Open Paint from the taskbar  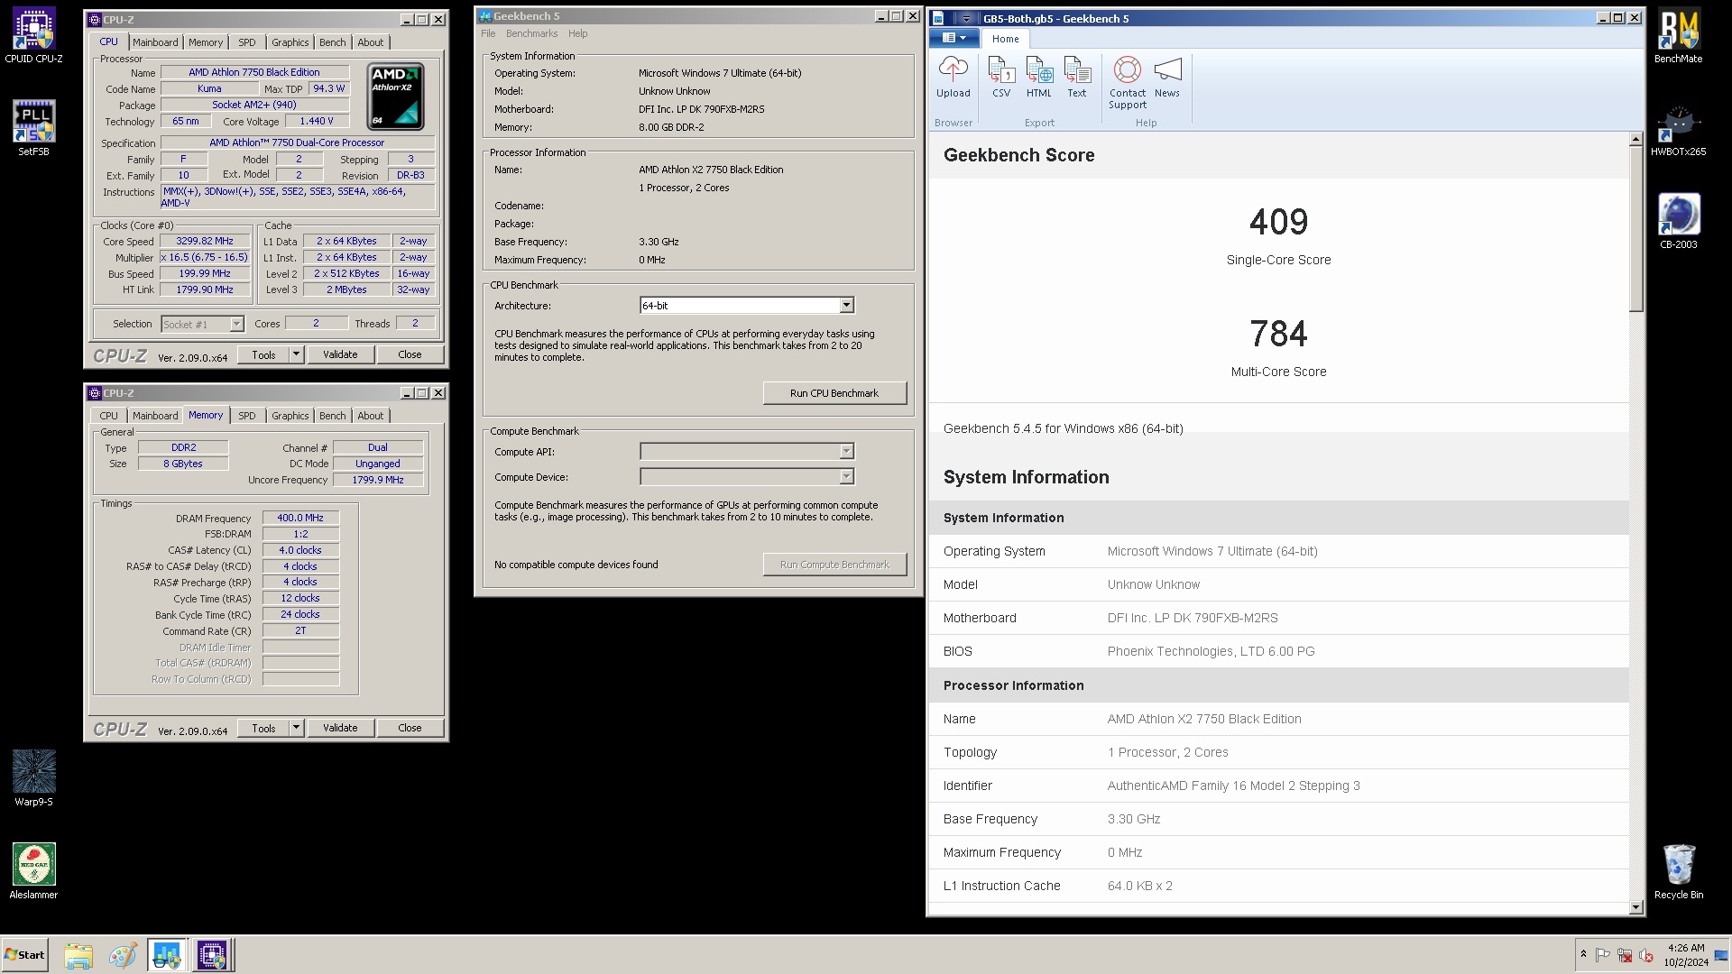click(123, 955)
